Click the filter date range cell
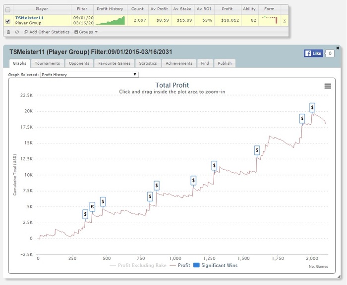 tap(83, 20)
